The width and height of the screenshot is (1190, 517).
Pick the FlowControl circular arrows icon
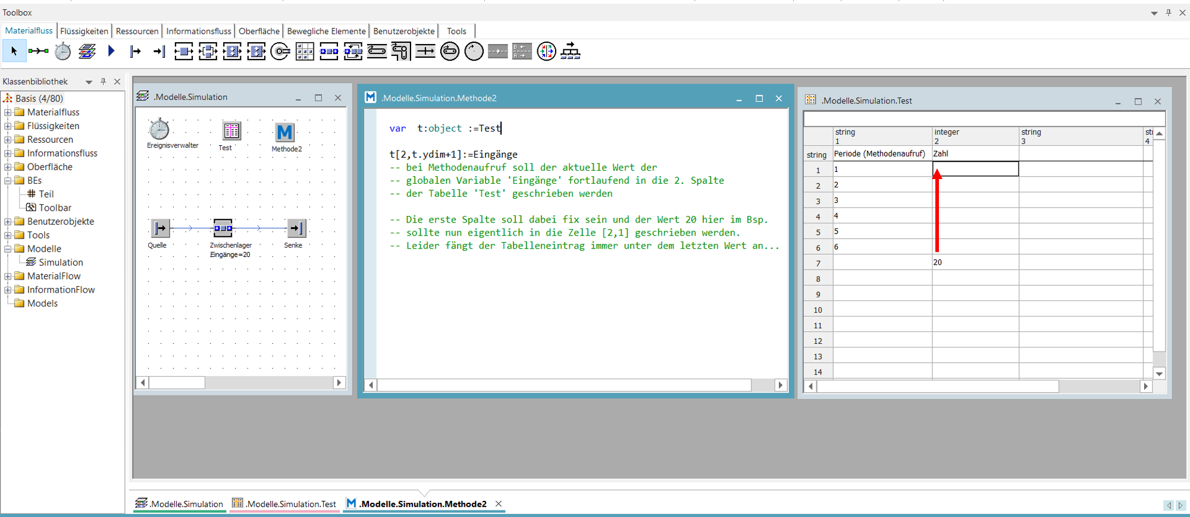click(x=546, y=52)
